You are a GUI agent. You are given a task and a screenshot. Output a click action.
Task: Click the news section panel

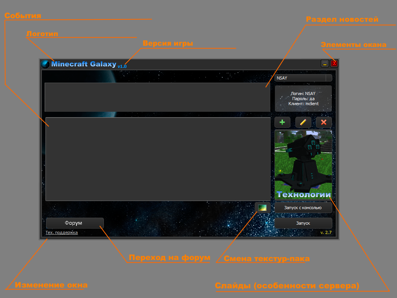[157, 97]
